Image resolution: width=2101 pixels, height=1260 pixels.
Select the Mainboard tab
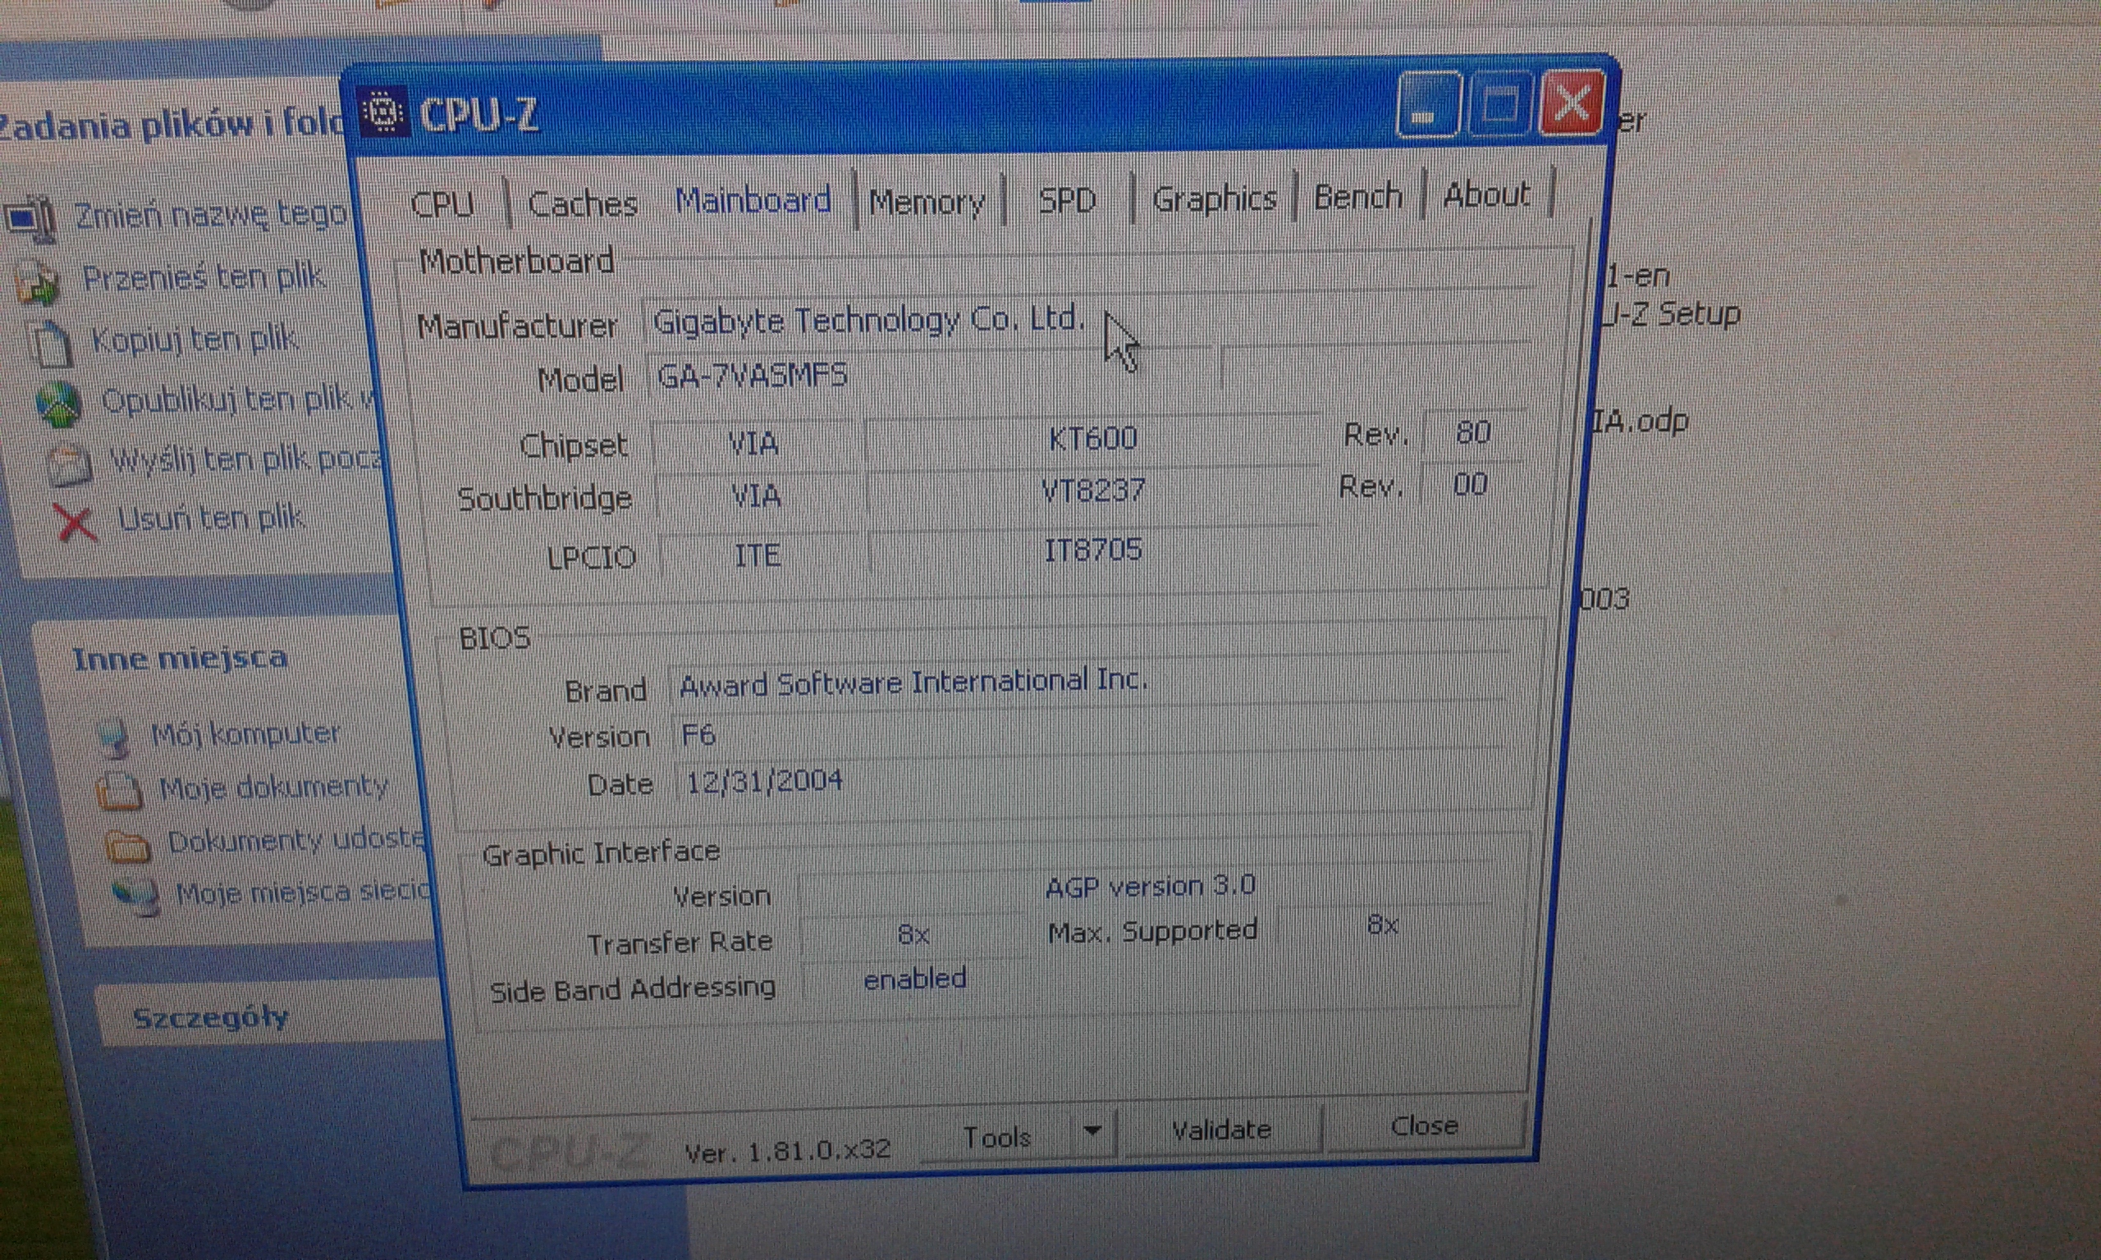click(x=753, y=200)
